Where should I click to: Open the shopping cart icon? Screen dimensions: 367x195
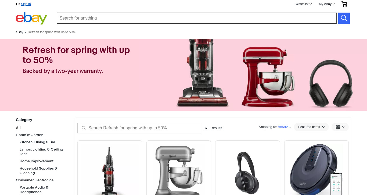pyautogui.click(x=344, y=4)
